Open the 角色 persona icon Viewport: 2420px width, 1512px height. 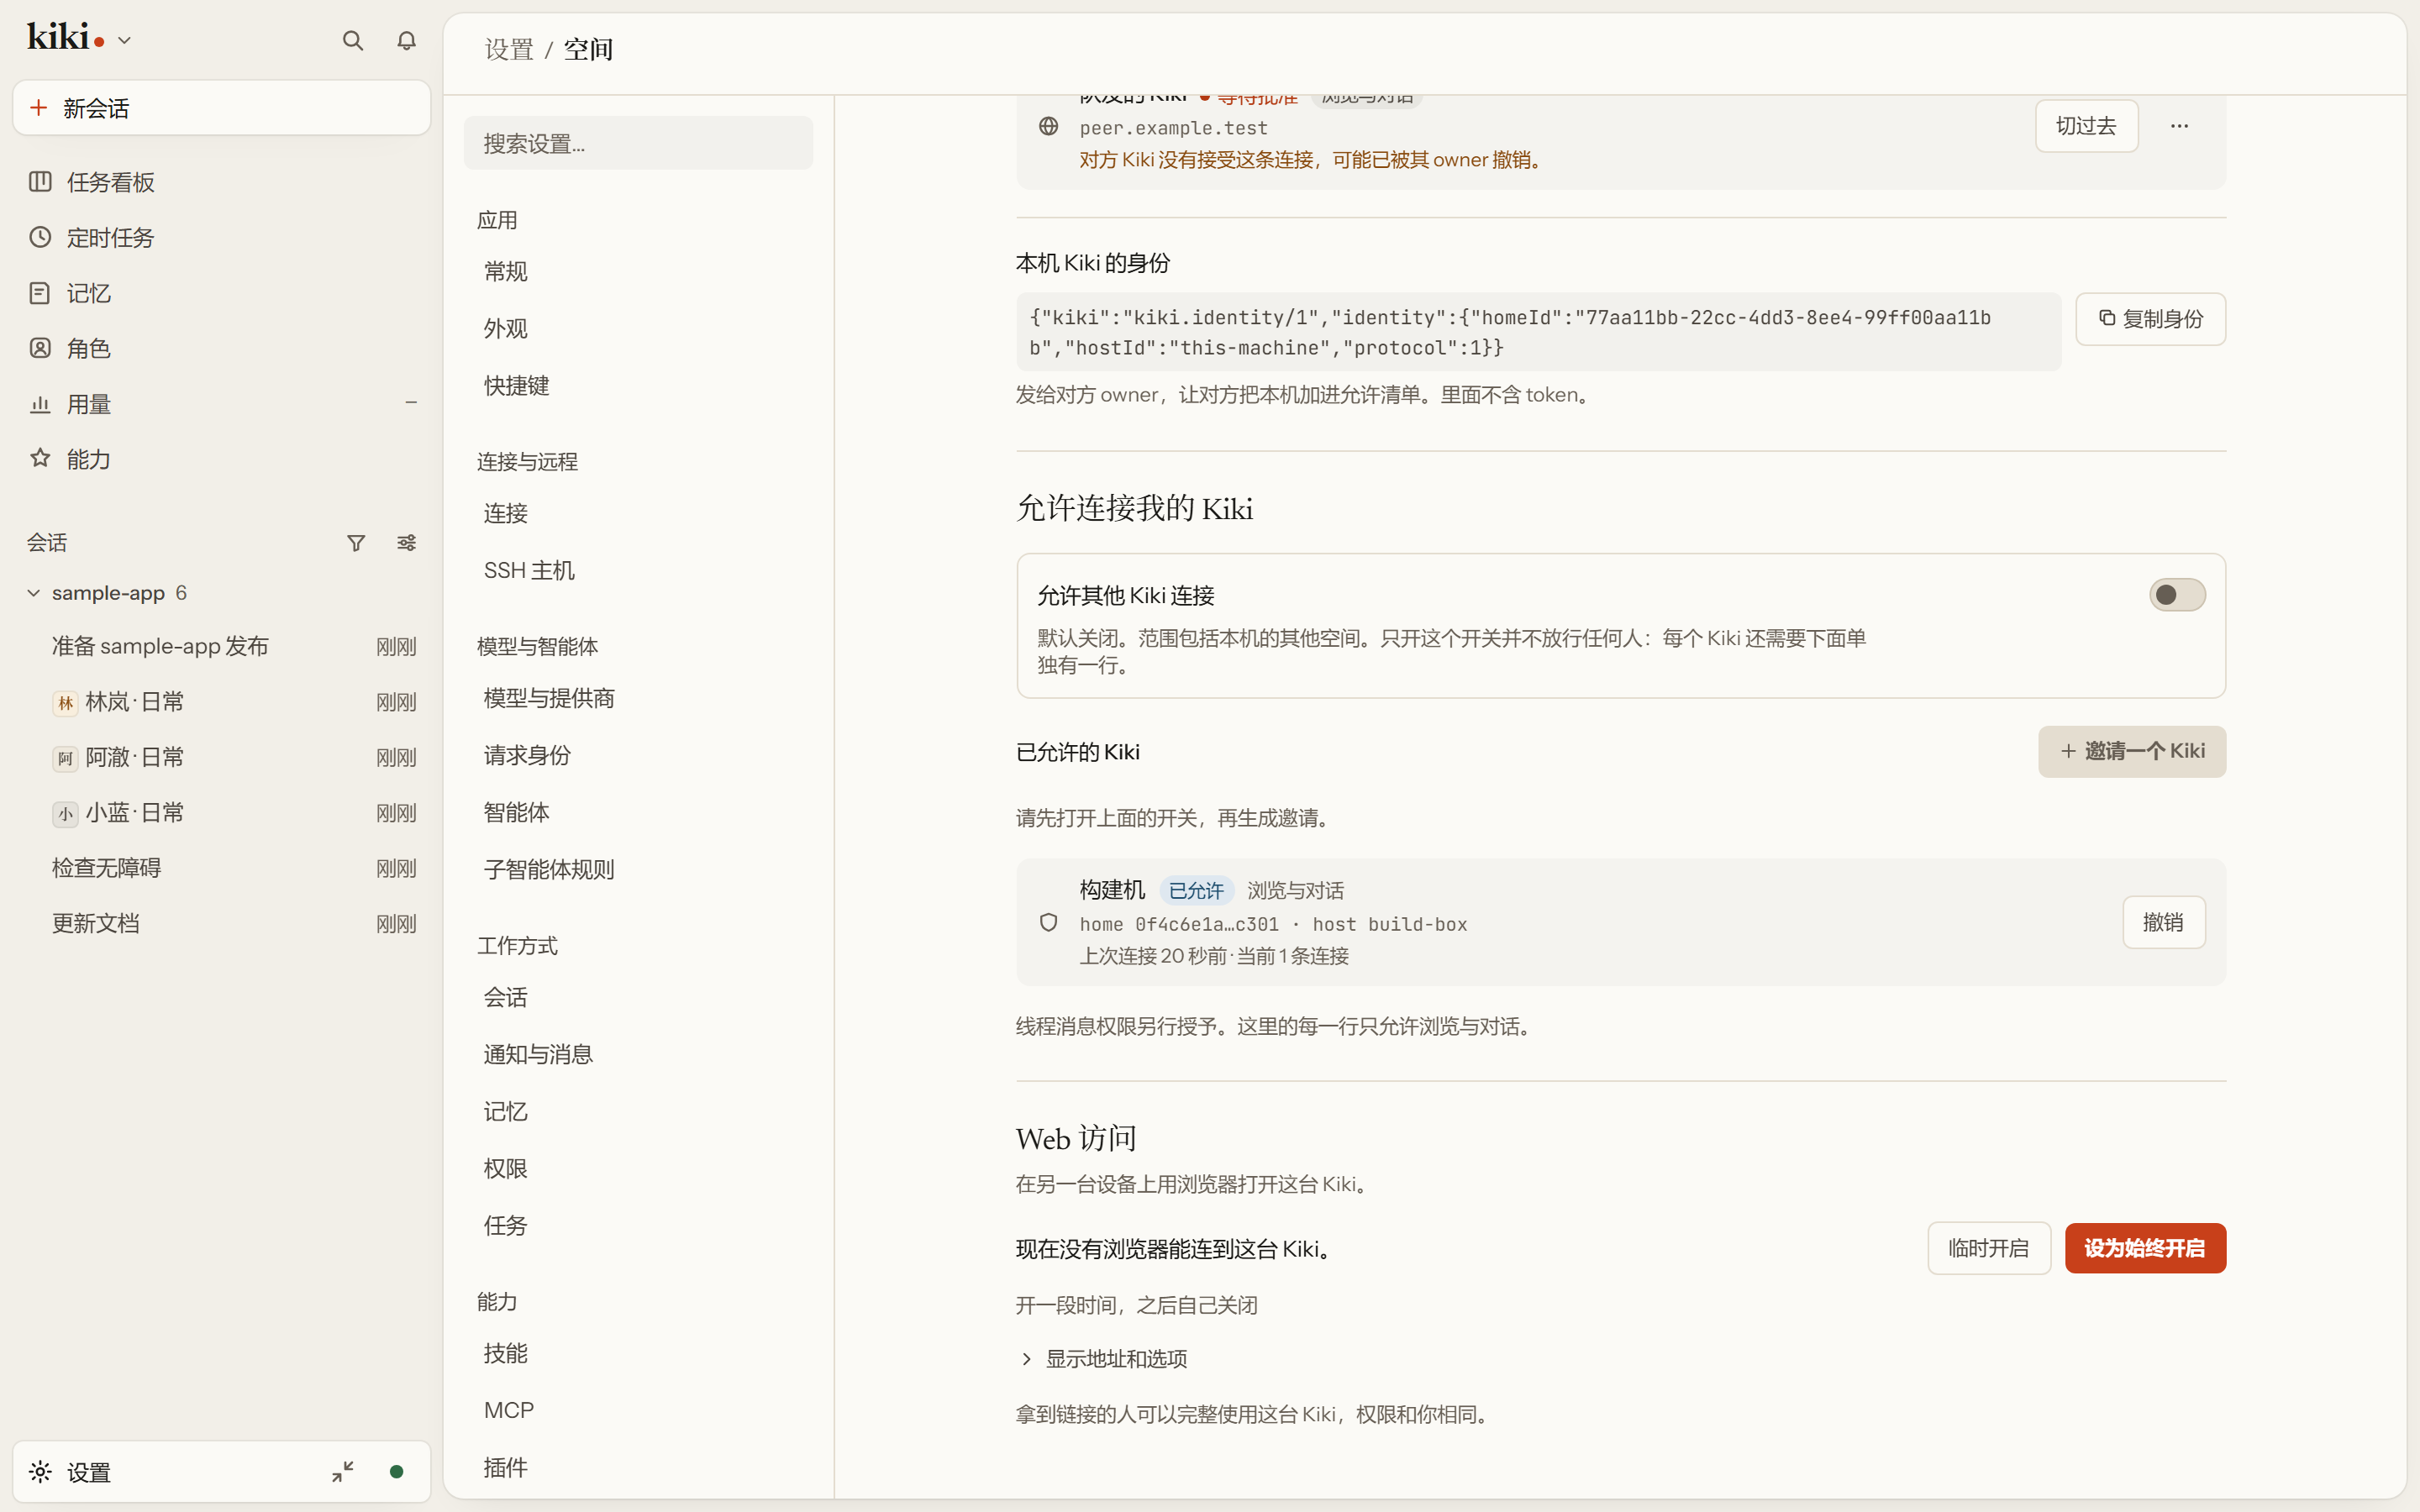40,348
